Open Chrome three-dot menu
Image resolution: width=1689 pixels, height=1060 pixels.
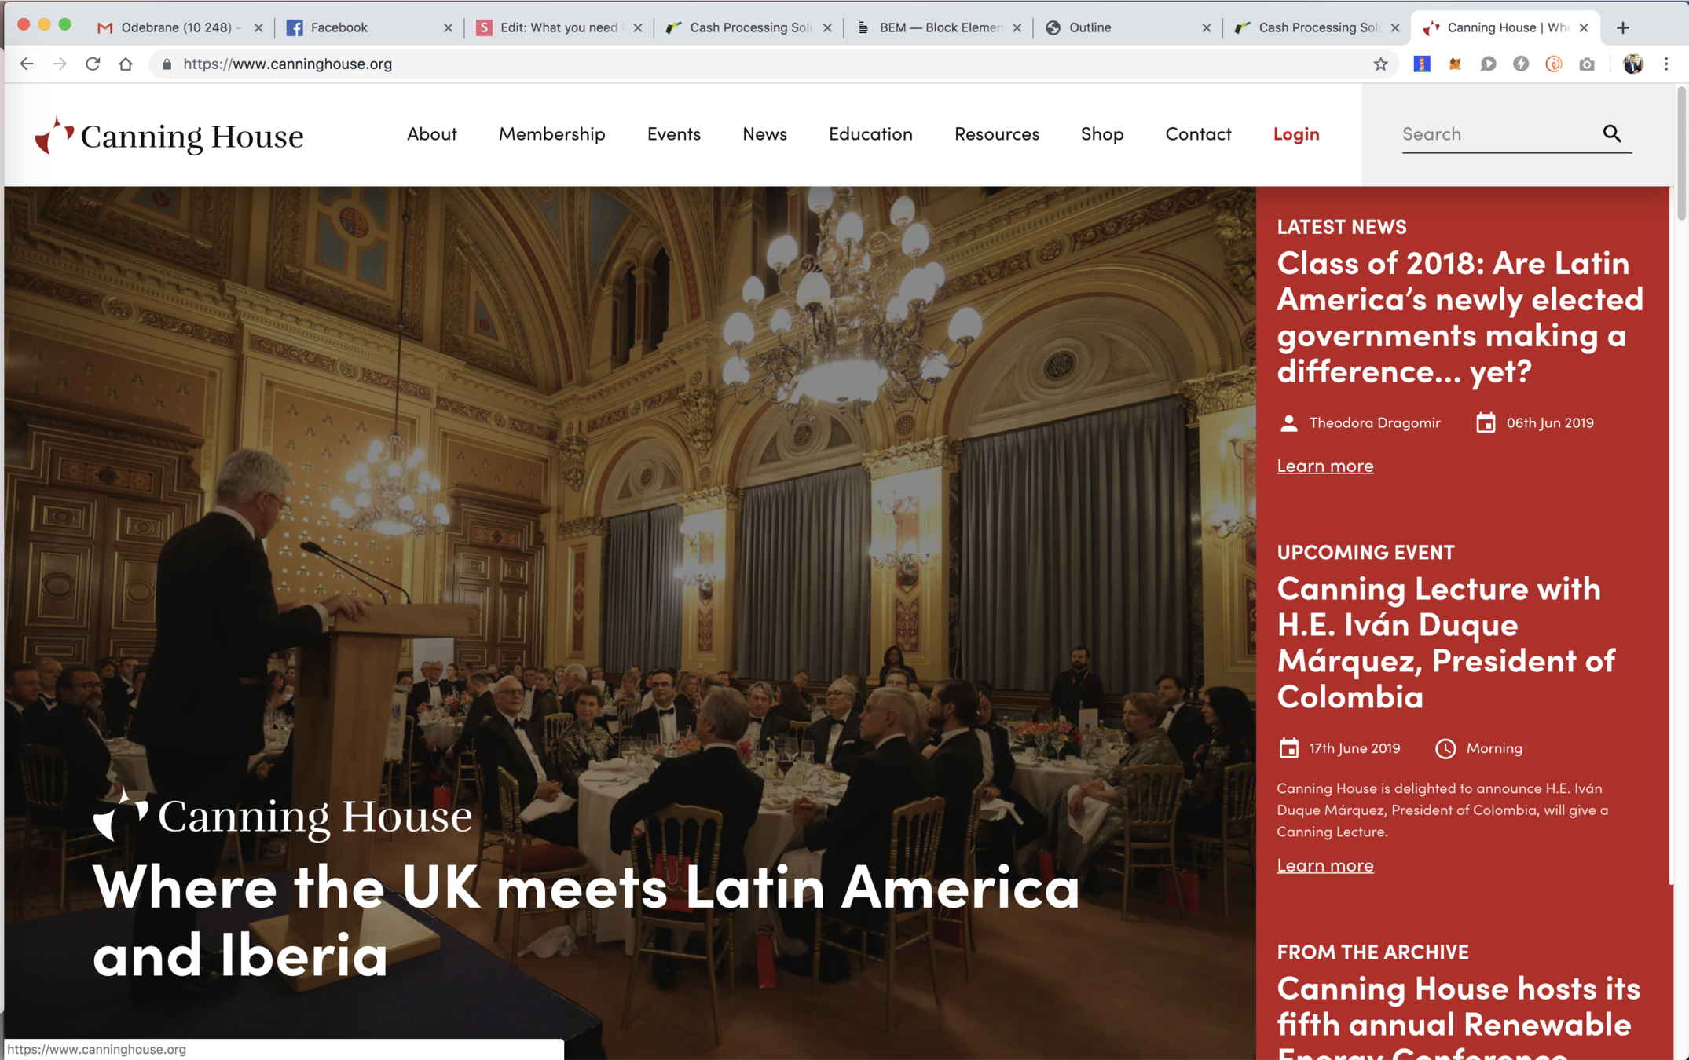1666,64
